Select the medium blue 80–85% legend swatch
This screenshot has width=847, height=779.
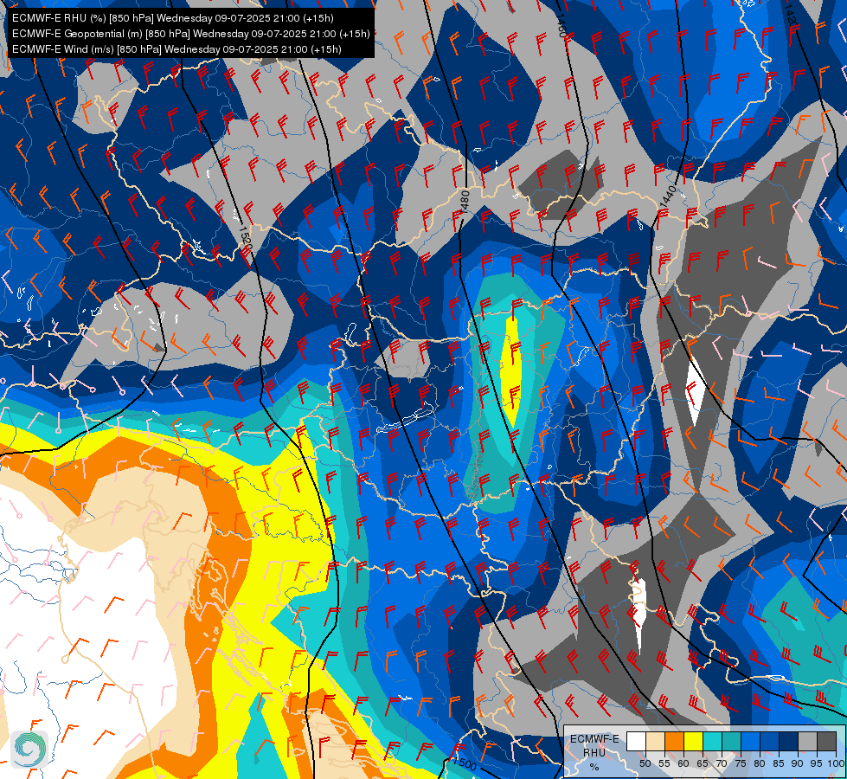[770, 741]
